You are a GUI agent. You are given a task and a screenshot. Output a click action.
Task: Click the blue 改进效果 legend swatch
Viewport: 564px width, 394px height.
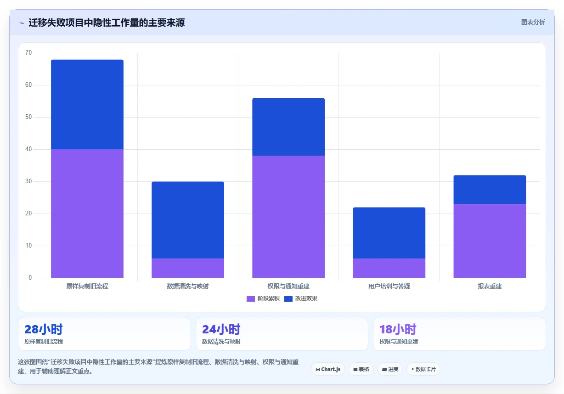click(x=288, y=299)
